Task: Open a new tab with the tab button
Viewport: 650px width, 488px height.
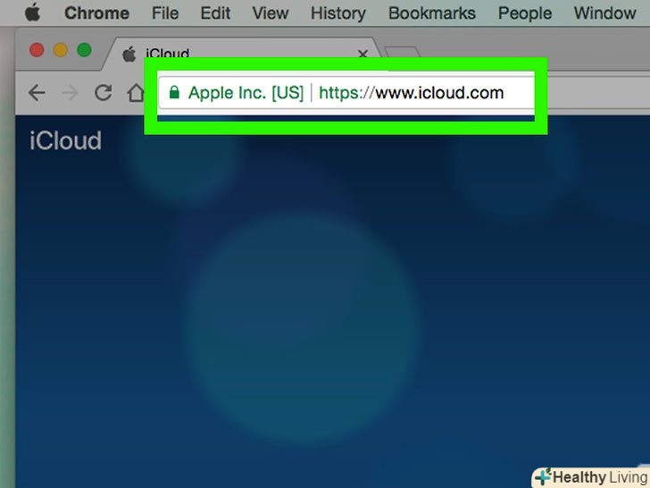Action: pyautogui.click(x=403, y=52)
